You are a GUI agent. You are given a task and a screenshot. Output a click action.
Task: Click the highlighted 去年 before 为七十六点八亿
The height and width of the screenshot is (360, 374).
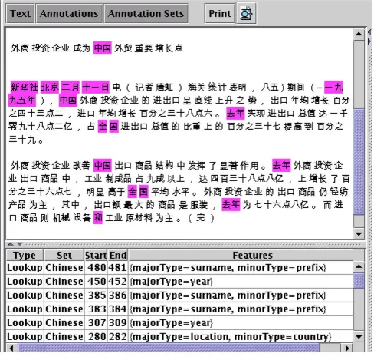(x=231, y=204)
